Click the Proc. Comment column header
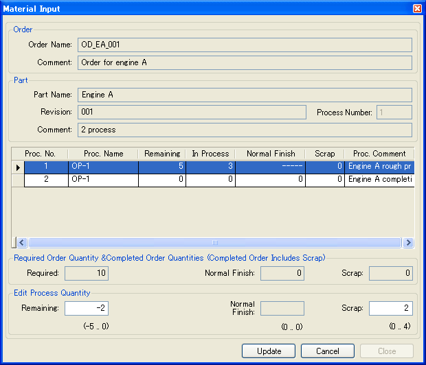 (x=379, y=154)
